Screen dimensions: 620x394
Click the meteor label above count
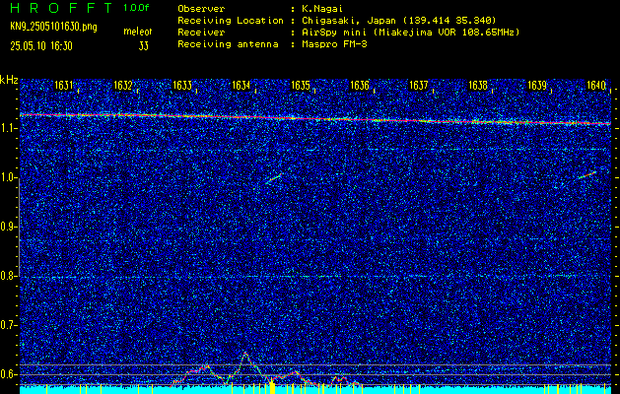pos(138,32)
